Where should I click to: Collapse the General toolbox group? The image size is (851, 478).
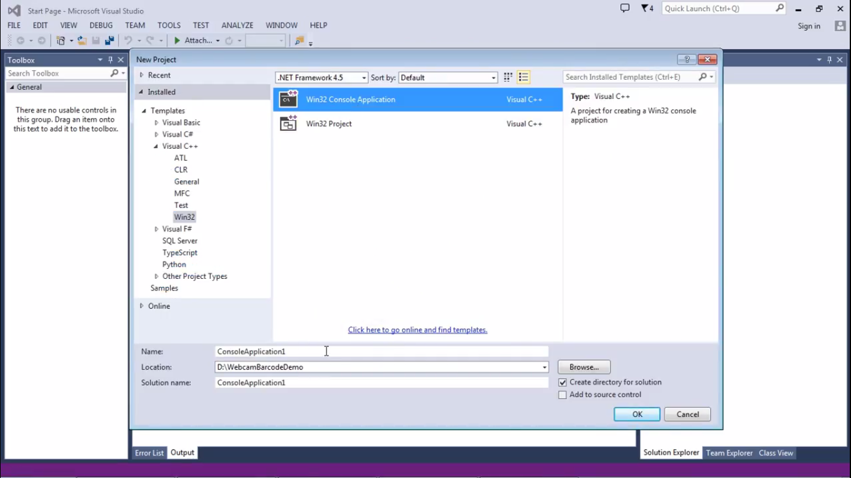(x=12, y=87)
